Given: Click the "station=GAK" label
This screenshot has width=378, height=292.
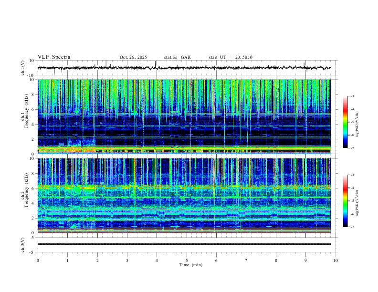Looking at the screenshot, I should (177, 57).
